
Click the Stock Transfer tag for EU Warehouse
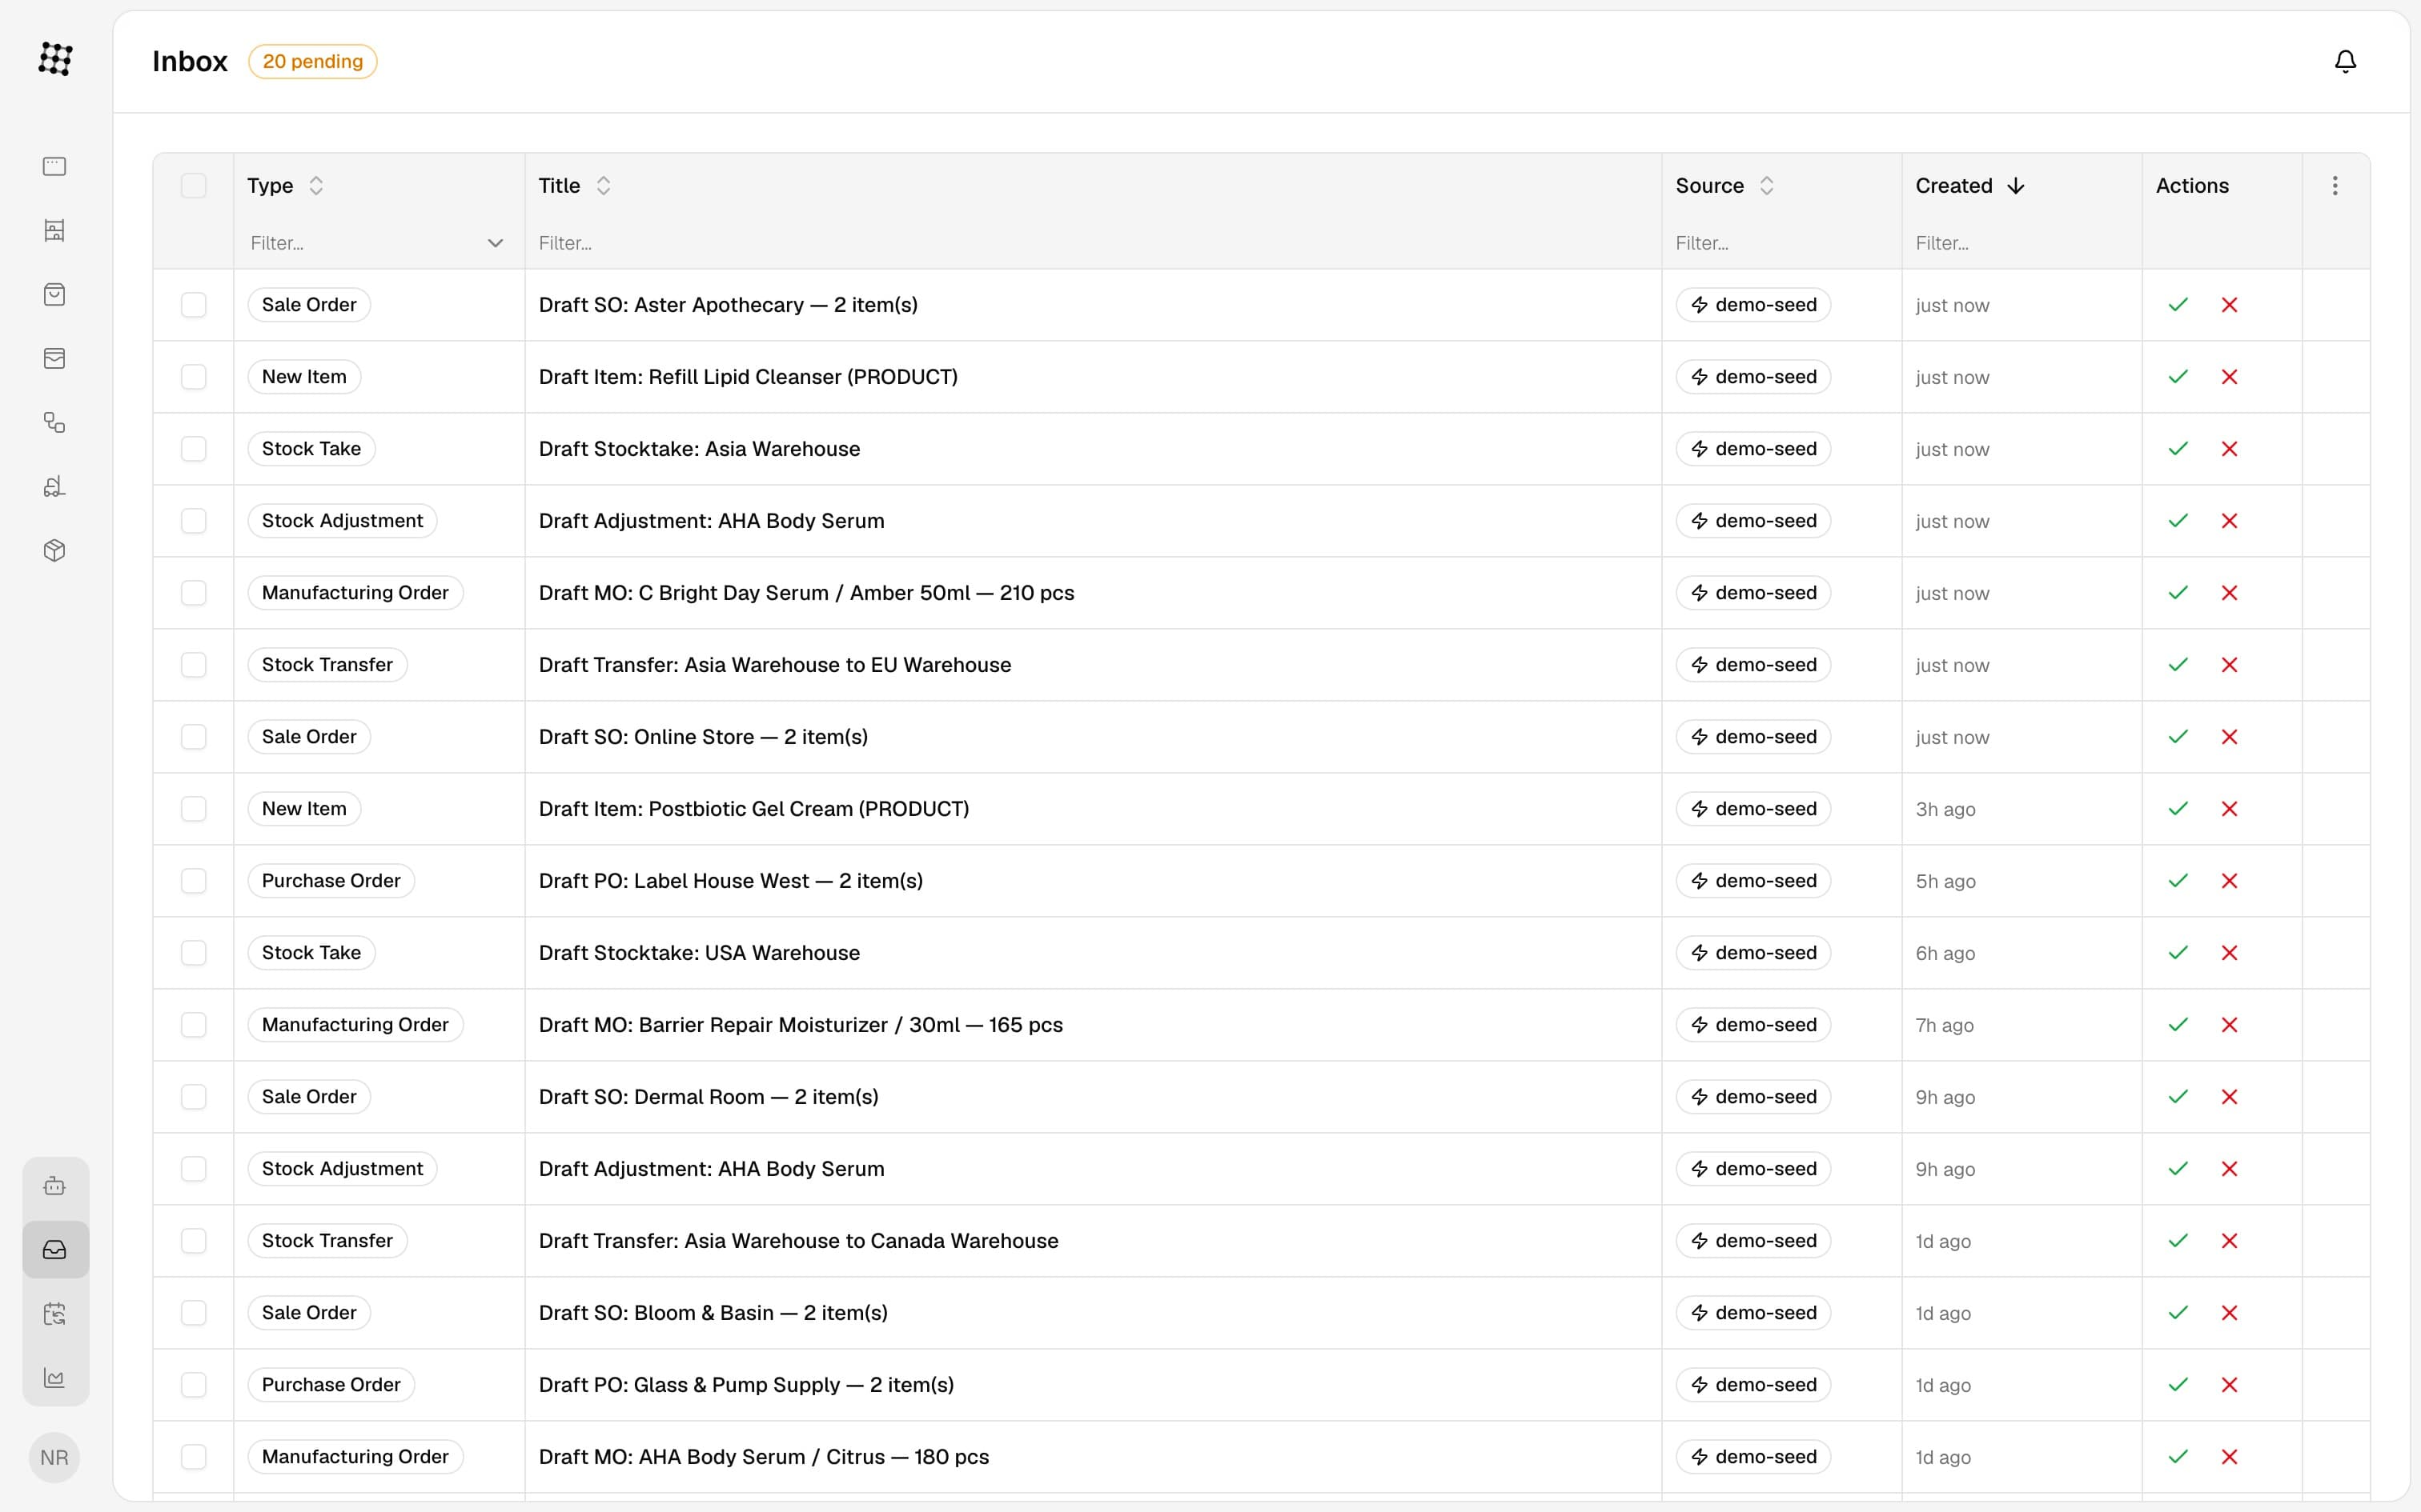coord(327,665)
